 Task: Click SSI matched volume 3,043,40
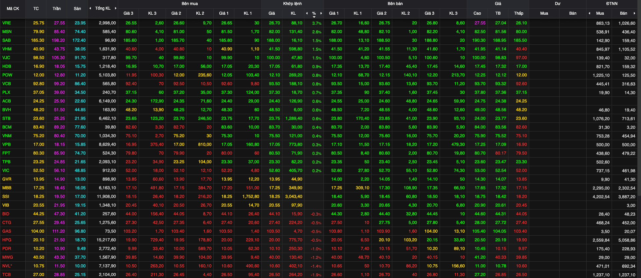294,197
